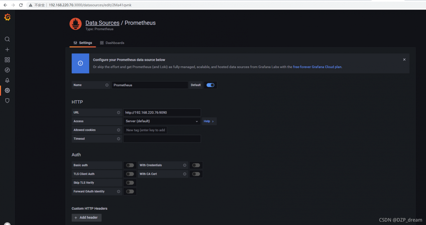Click the info icon next to With Credentials

[184, 165]
